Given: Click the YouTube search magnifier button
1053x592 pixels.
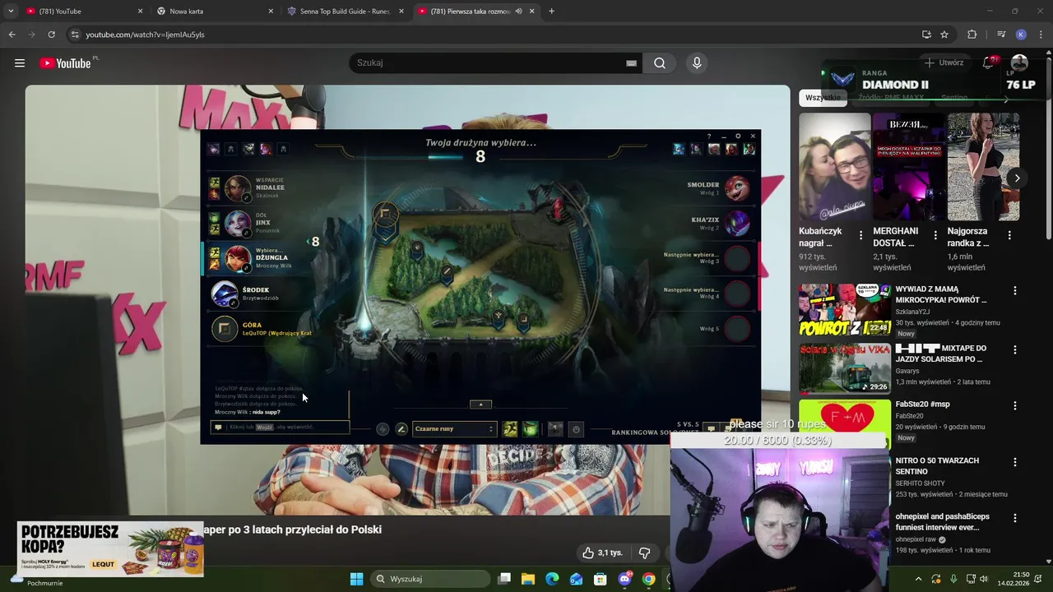Looking at the screenshot, I should [x=660, y=63].
